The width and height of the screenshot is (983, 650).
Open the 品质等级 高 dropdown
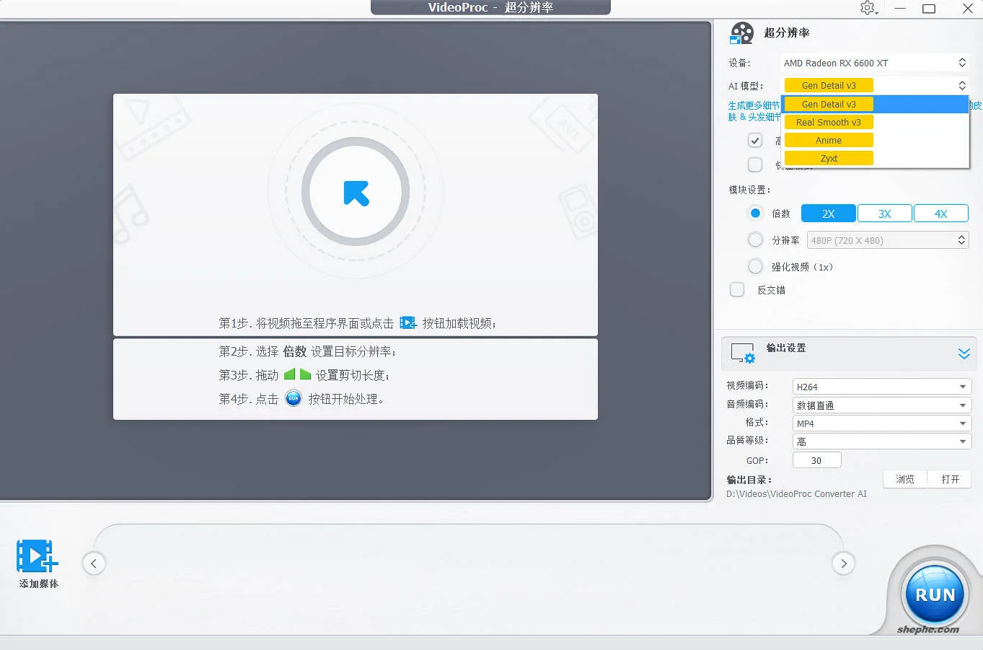click(x=882, y=442)
